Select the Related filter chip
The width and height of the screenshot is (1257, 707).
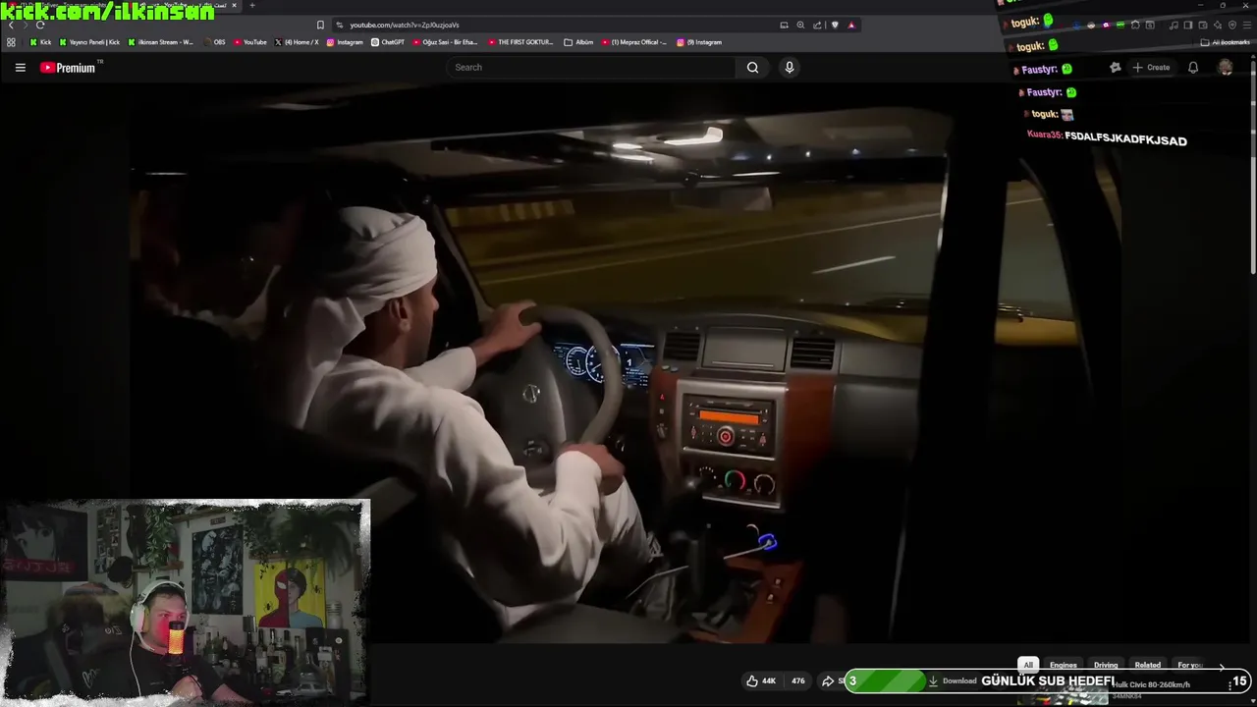[x=1147, y=665]
